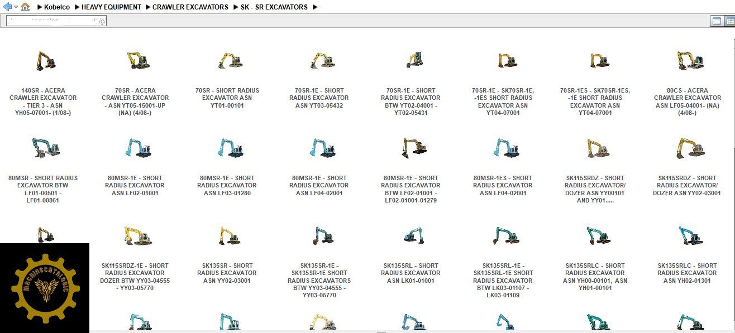This screenshot has height=333, width=735.
Task: Open the 70SR-1E YT02-04001 excavator icon
Action: pyautogui.click(x=414, y=60)
